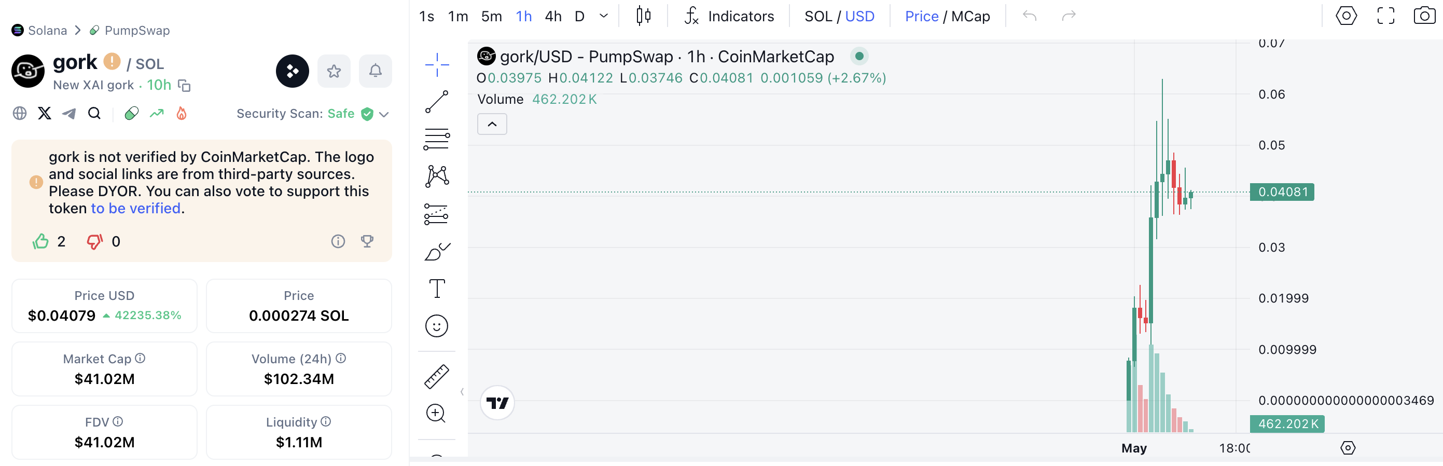The image size is (1443, 466).
Task: Select the 1s timeframe
Action: pos(426,16)
